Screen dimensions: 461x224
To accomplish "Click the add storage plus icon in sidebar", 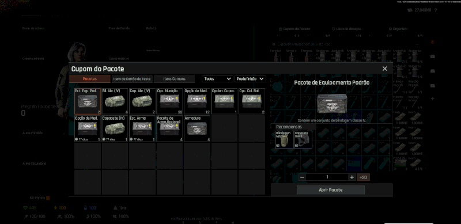I will coord(433,98).
